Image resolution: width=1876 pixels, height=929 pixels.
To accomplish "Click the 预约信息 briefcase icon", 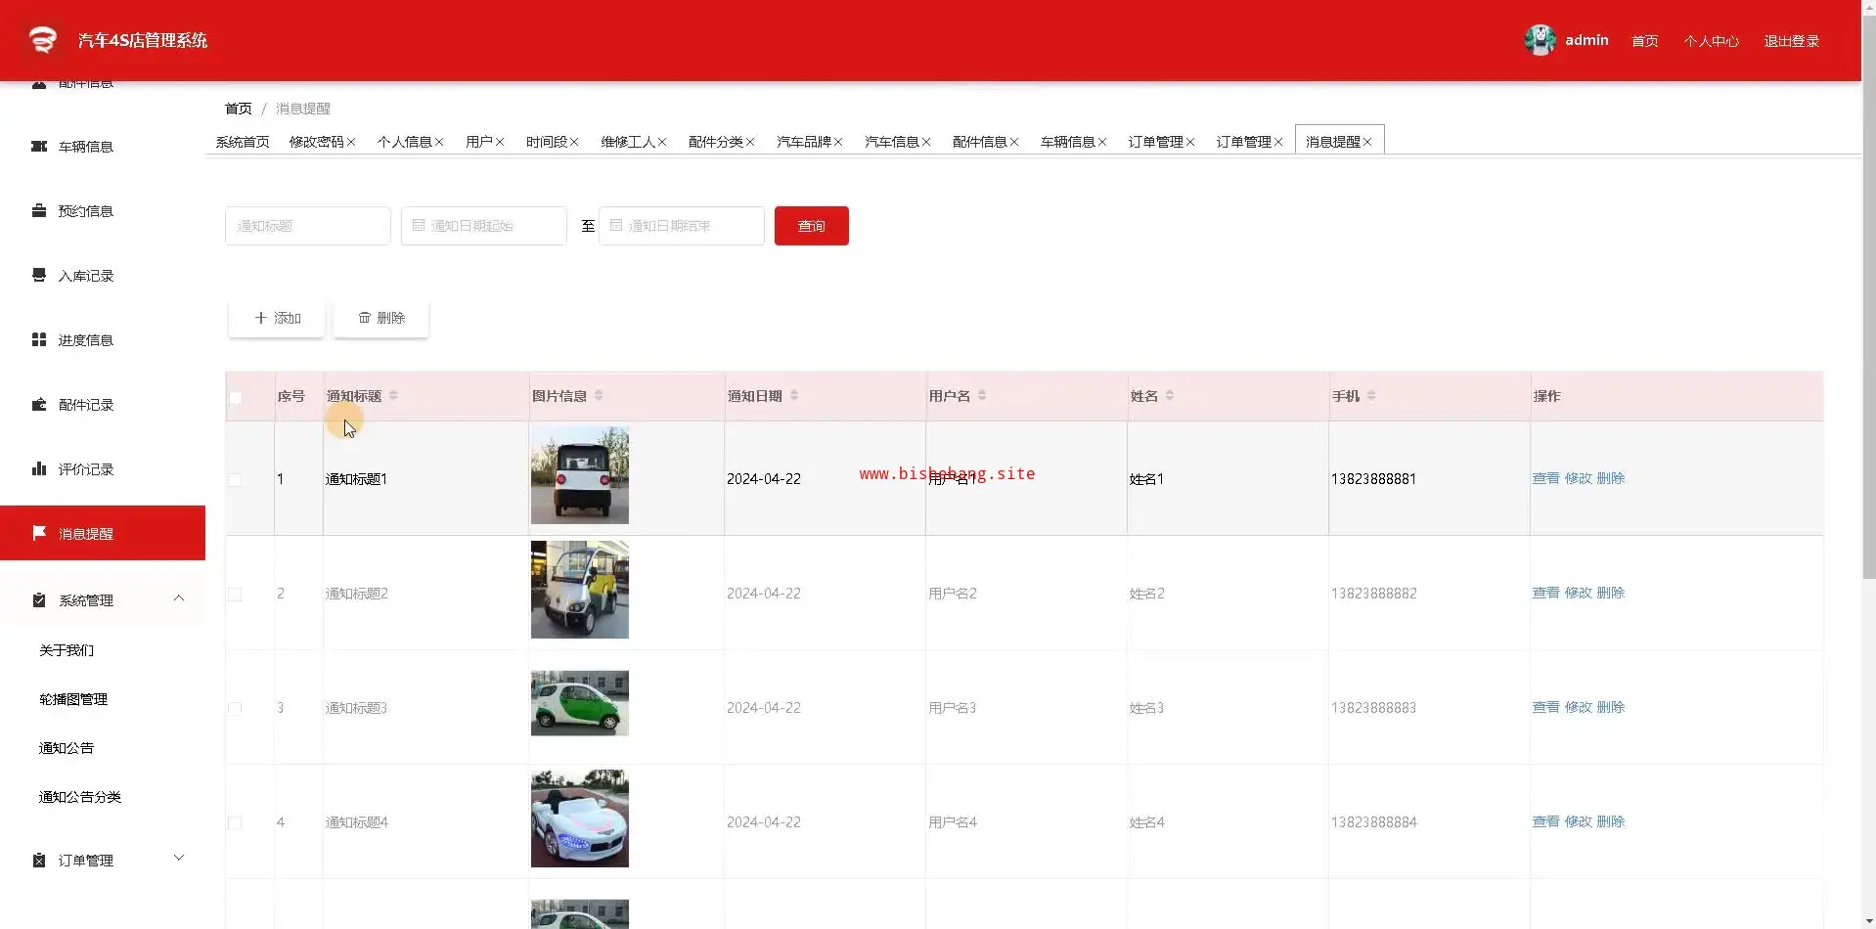I will (x=39, y=211).
